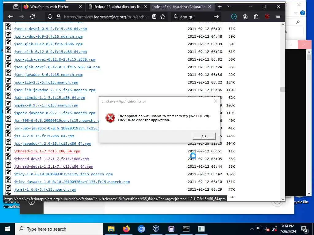Open the shield tracking protection icon
Image resolution: width=314 pixels, height=235 pixels.
pos(50,17)
